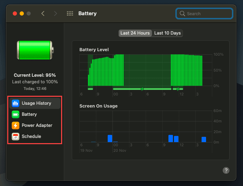Screen dimensions: 243x186
Task: Click the Schedule calendar icon
Action: (x=16, y=137)
